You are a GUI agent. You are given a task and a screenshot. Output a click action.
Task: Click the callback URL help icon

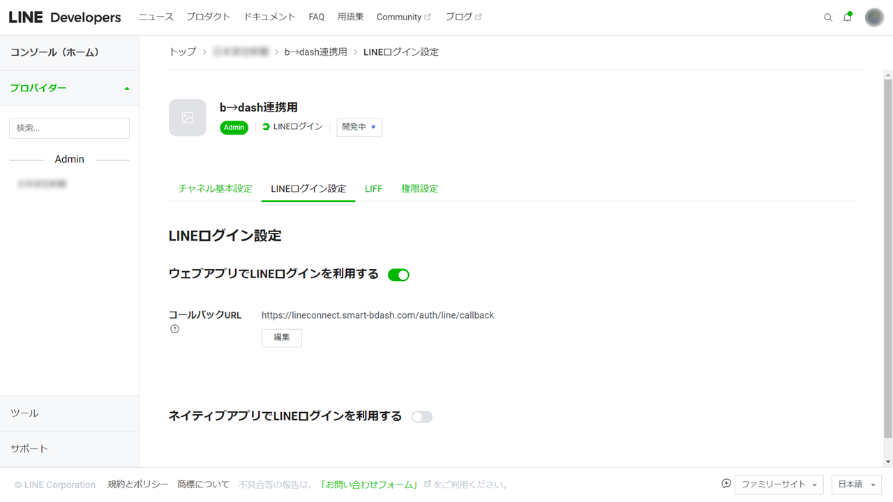pyautogui.click(x=174, y=329)
